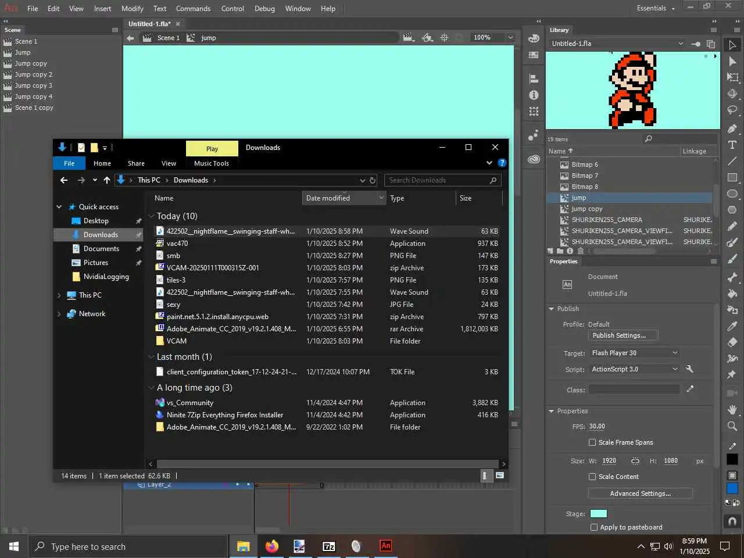This screenshot has height=558, width=744.
Task: Select the Zoom magnifier tool
Action: 732,426
